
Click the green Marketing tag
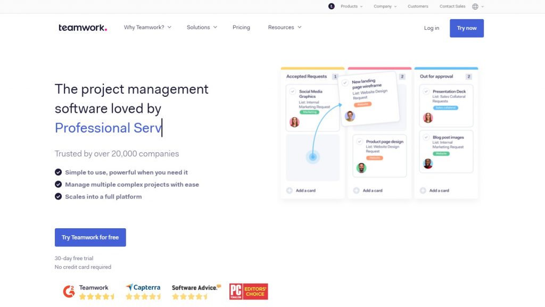coord(309,112)
